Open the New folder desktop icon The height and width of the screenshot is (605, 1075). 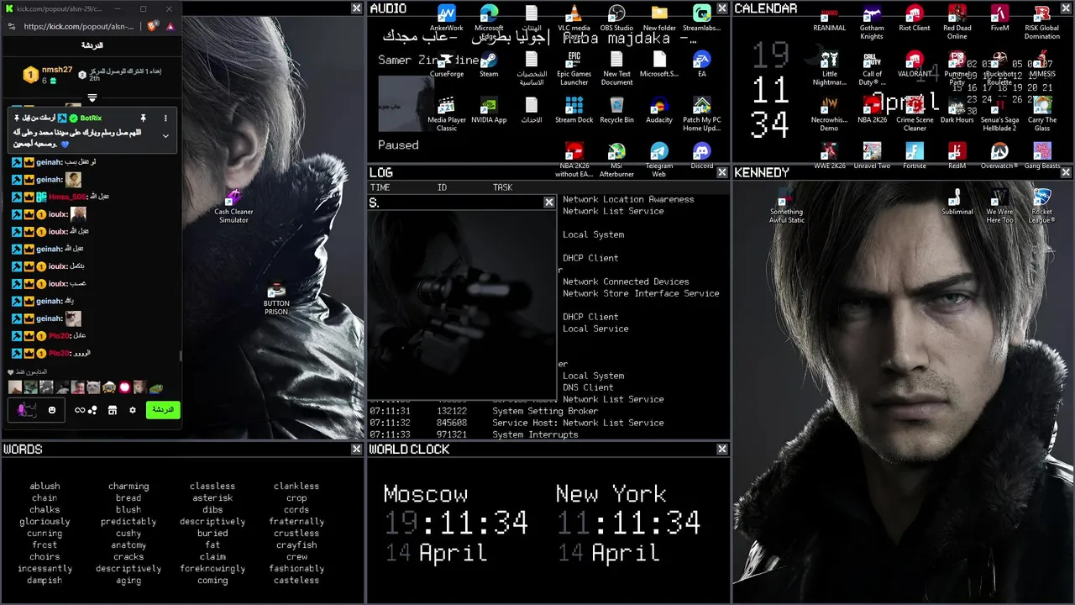pos(659,18)
